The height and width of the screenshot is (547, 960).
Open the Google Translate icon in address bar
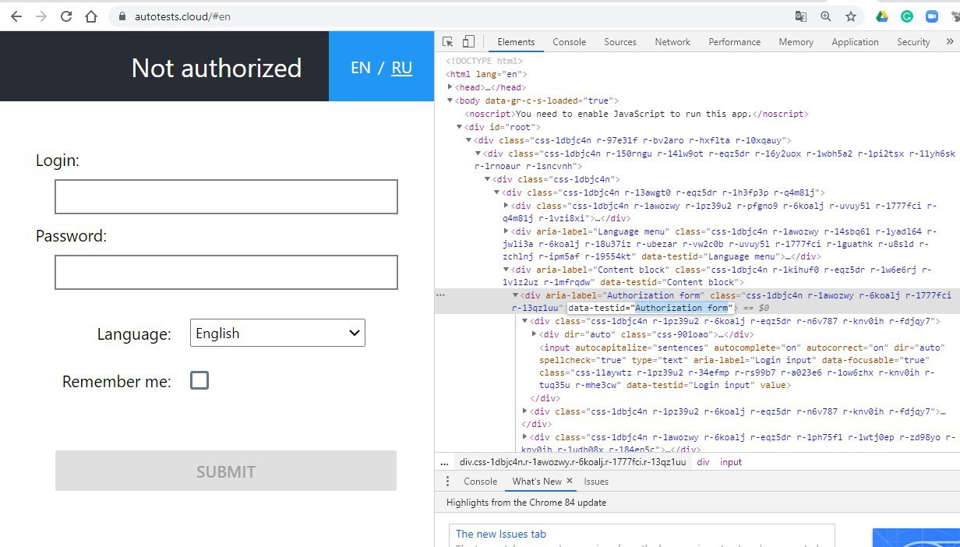point(800,16)
